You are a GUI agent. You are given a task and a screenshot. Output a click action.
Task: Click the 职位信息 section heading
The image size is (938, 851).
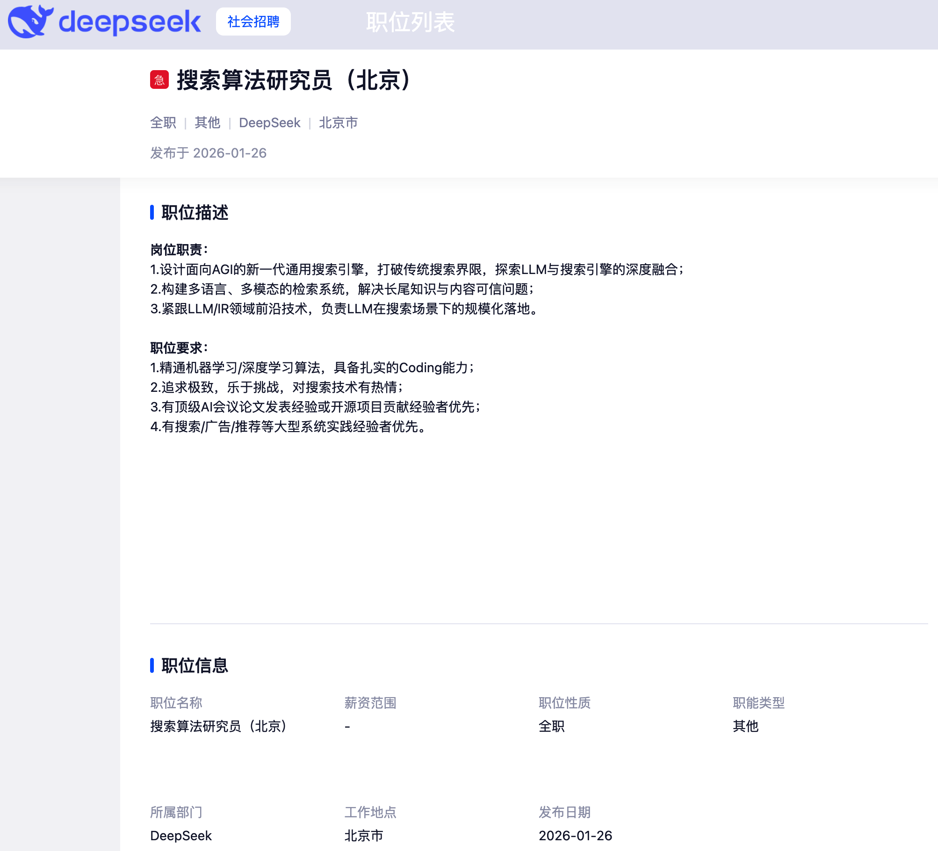[x=195, y=665]
